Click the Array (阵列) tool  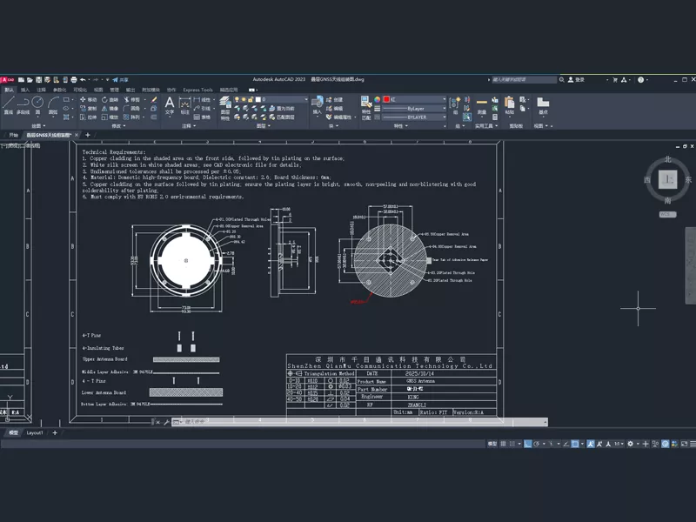(131, 117)
